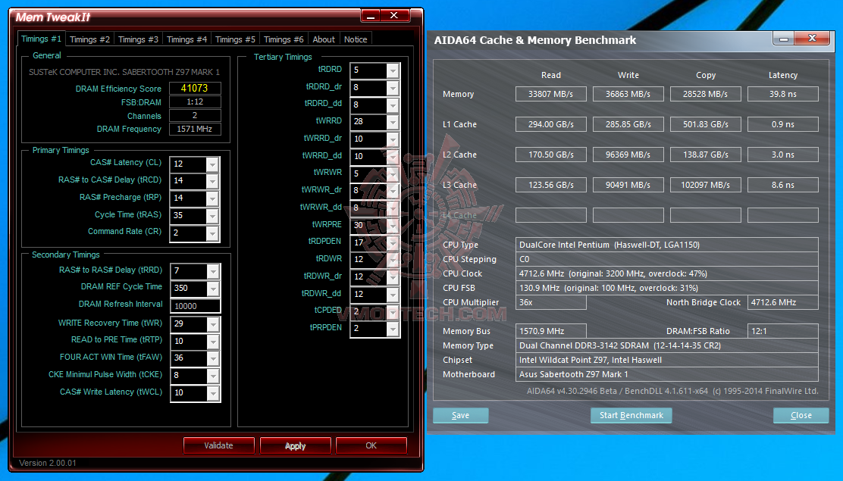
Task: Click the Channels value field
Action: click(195, 116)
